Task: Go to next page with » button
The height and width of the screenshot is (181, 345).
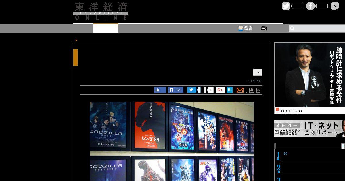Action: 258,72
